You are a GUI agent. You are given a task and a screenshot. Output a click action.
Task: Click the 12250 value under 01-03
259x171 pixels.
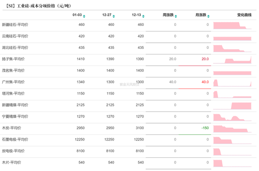click(80, 140)
